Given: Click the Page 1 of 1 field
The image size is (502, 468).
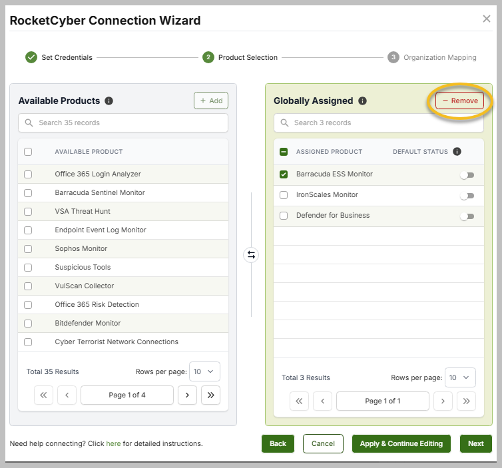Looking at the screenshot, I should [x=383, y=401].
